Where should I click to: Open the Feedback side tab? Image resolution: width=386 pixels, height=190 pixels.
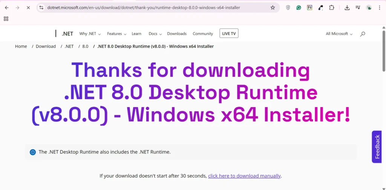377,147
